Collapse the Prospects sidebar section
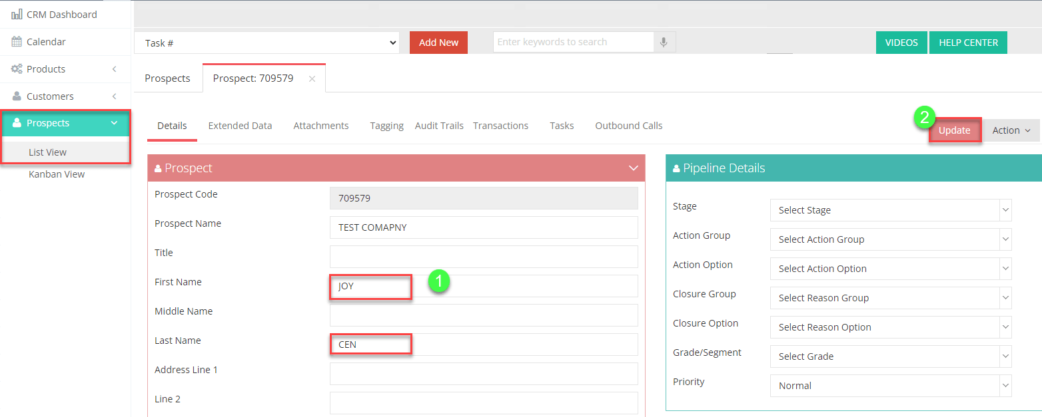The image size is (1042, 417). point(114,123)
